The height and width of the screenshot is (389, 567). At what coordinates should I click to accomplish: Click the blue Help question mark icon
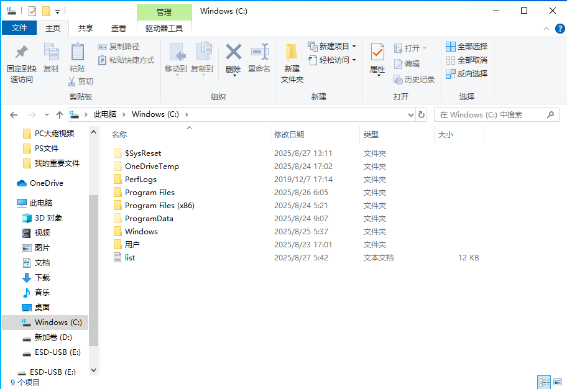click(x=560, y=29)
